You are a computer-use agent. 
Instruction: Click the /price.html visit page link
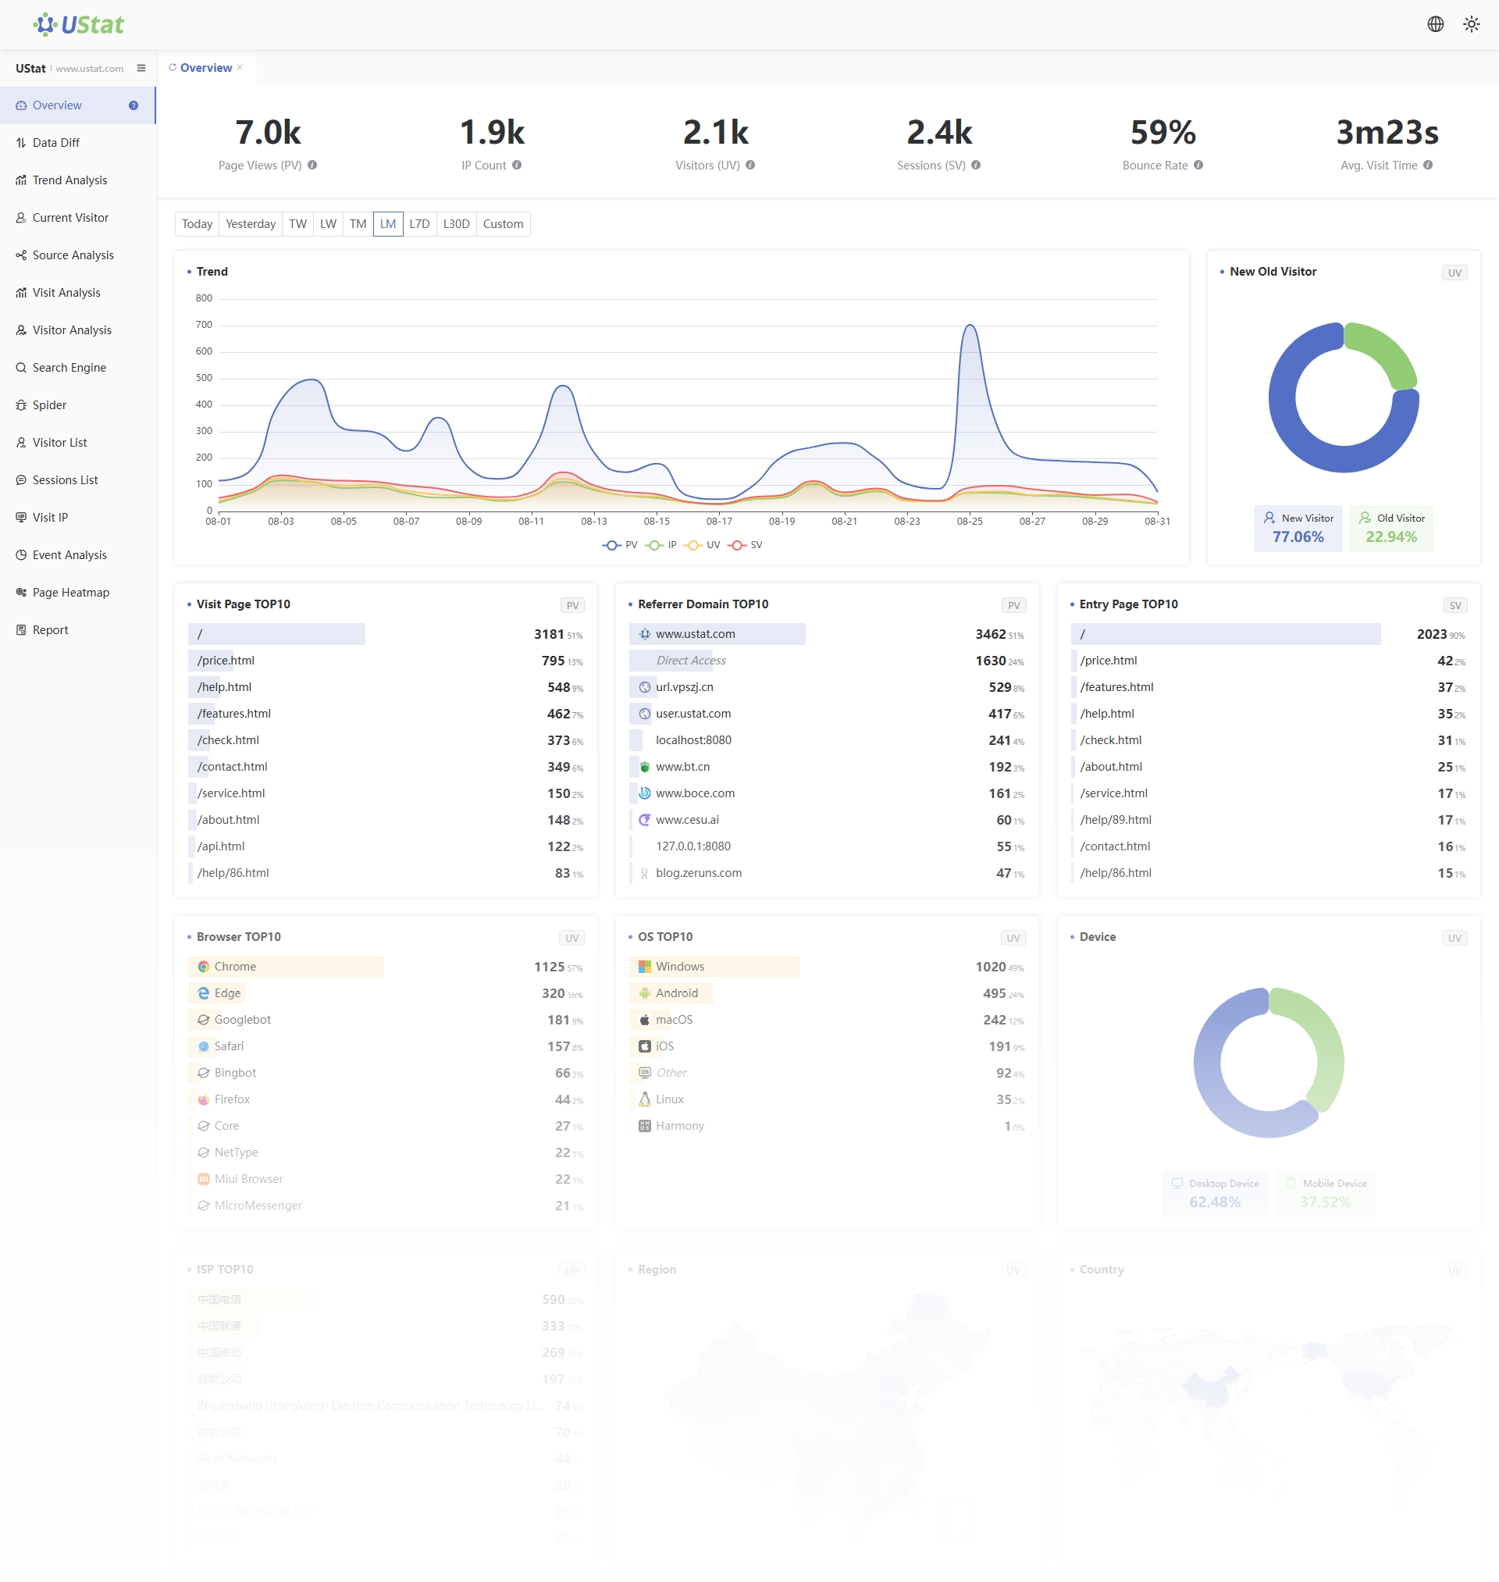coord(226,660)
